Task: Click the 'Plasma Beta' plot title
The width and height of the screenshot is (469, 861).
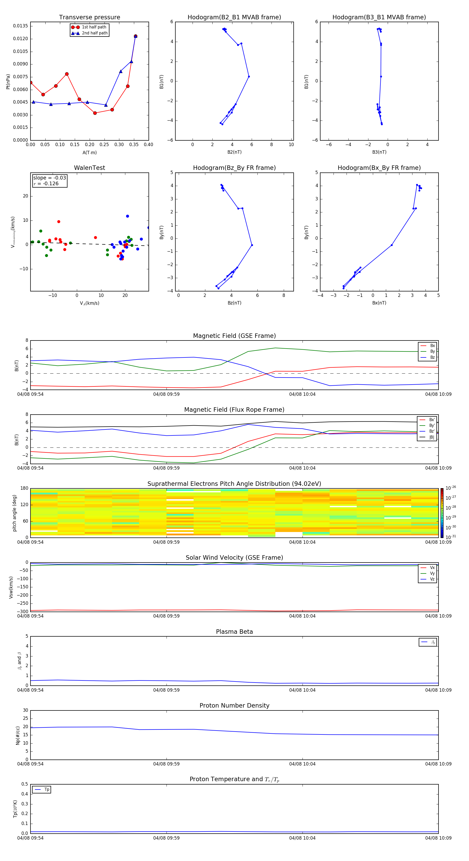Action: [x=234, y=632]
